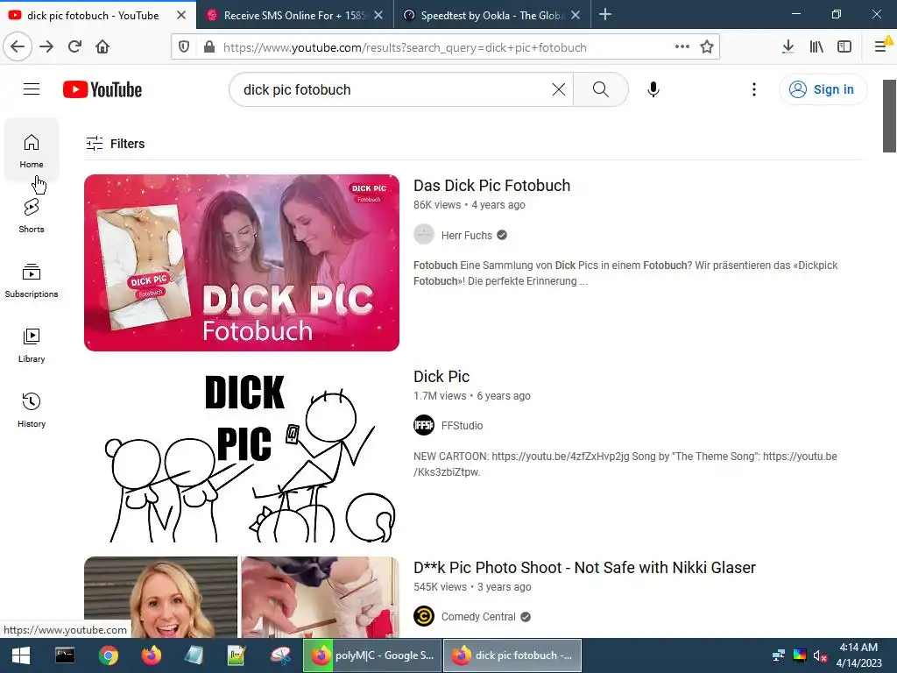Viewport: 897px width, 673px height.
Task: Open the taskbar clock showing 4:14 AM
Action: (858, 655)
